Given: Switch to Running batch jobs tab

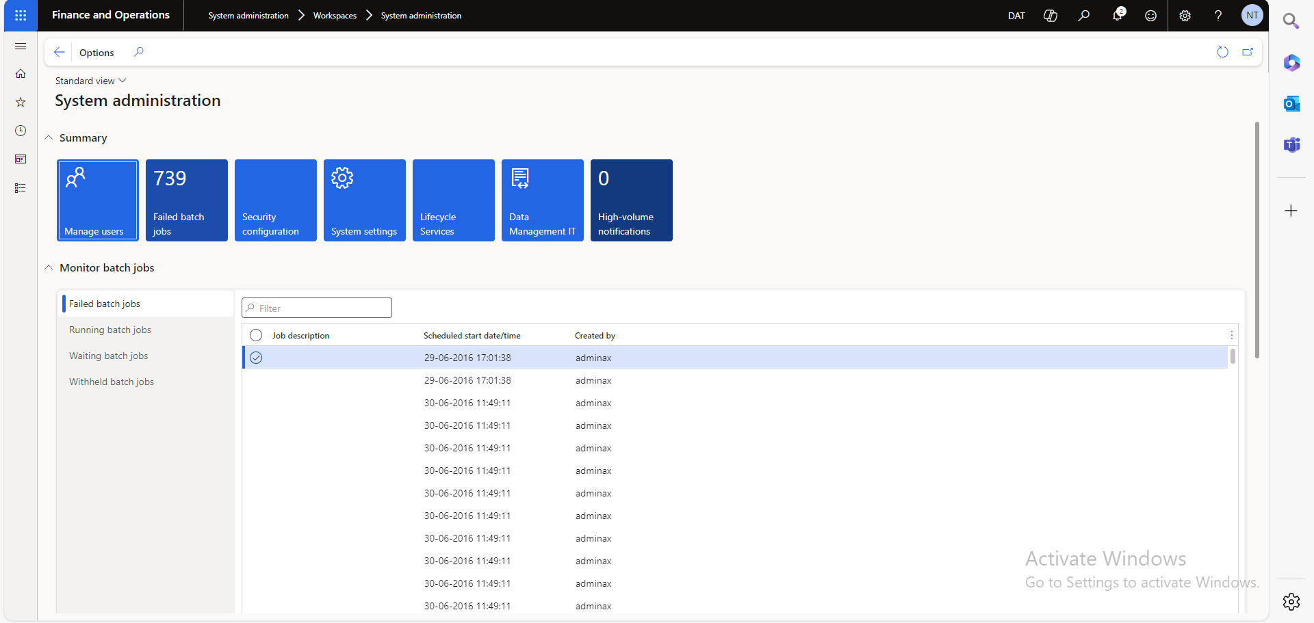Looking at the screenshot, I should pos(110,330).
